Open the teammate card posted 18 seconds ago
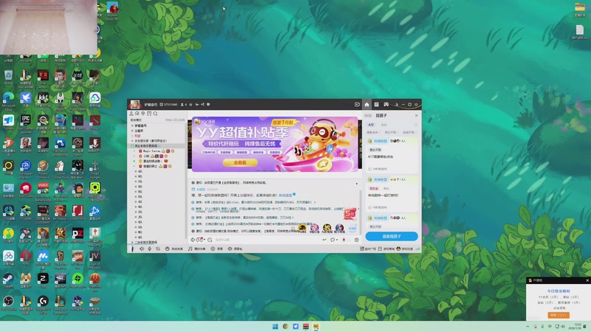591x332 pixels. 392,193
